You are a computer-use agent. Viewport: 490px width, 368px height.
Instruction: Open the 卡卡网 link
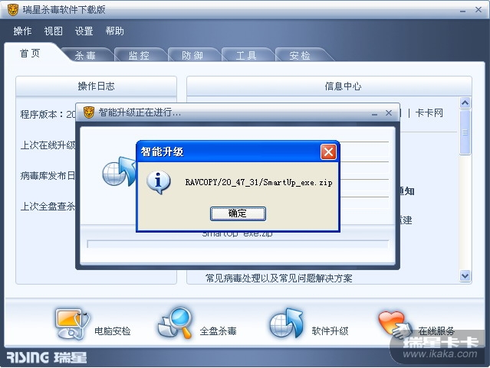pos(429,113)
